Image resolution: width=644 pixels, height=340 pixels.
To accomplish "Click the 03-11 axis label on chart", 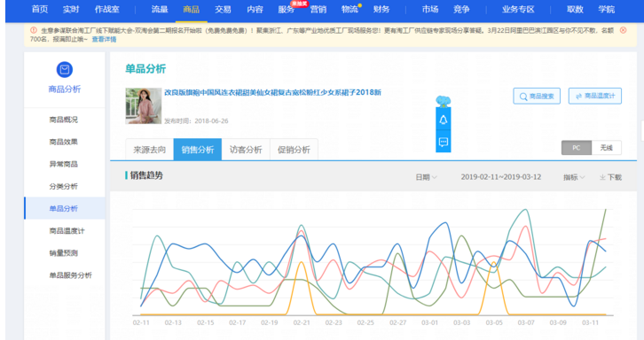I will (590, 323).
